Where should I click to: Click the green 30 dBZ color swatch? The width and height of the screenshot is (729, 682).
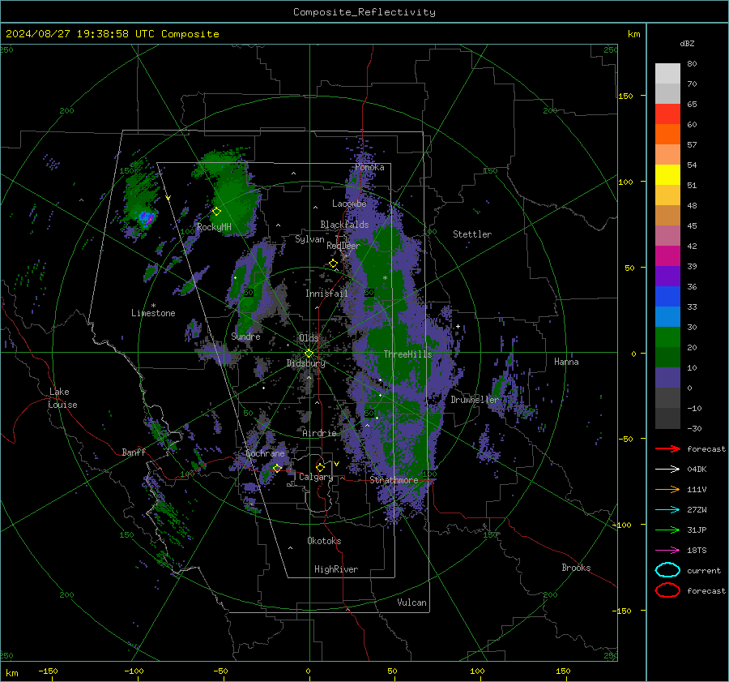[x=667, y=337]
